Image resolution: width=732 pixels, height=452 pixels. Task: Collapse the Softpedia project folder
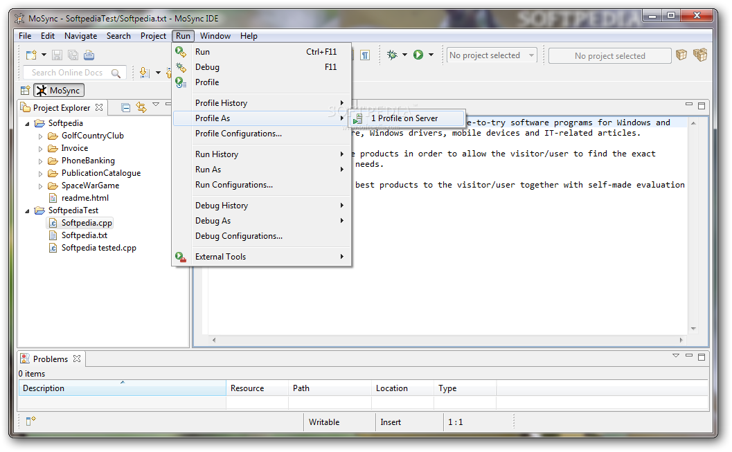click(27, 124)
